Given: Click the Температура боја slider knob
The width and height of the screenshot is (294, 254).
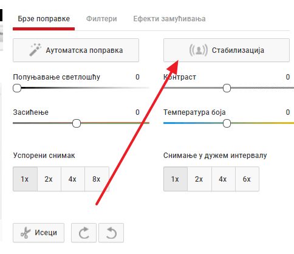Looking at the screenshot, I should pos(227,123).
